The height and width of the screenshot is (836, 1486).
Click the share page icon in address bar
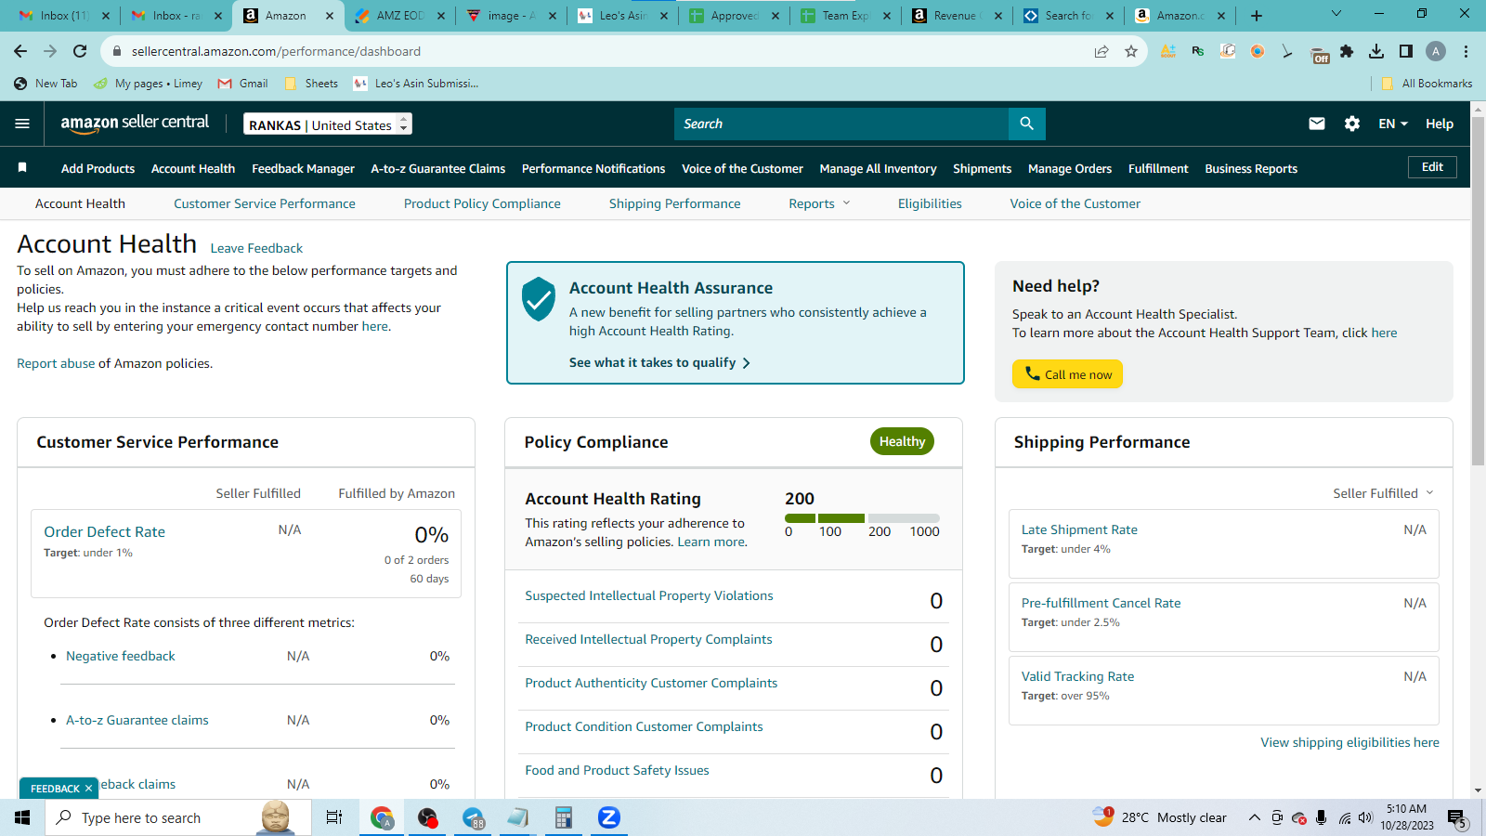[x=1101, y=51]
